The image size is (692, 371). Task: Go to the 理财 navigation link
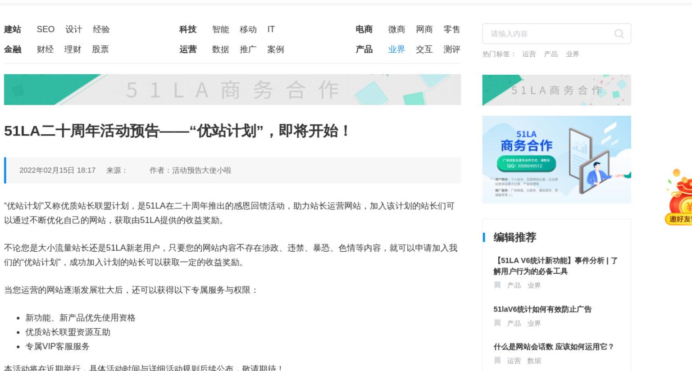click(73, 50)
